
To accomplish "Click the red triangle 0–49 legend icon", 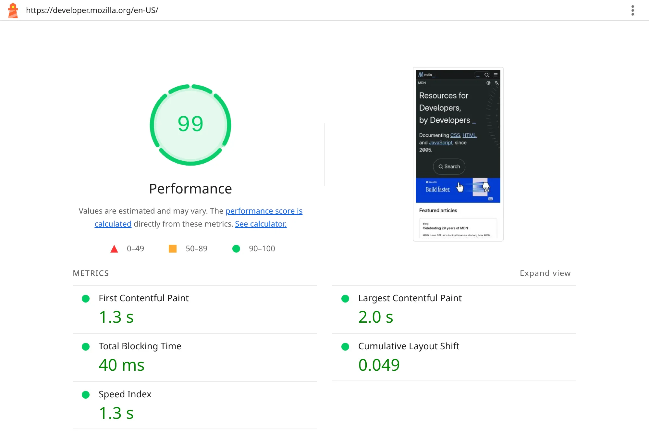I will click(114, 249).
